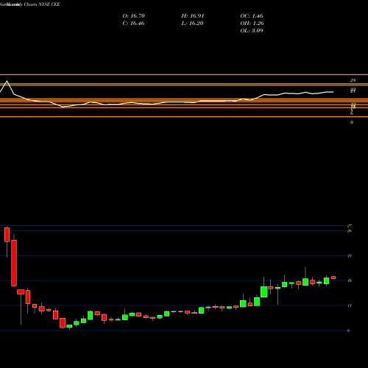The width and height of the screenshot is (368, 368).
Task: Click the 28 label on indicator axis
Action: [x=353, y=80]
